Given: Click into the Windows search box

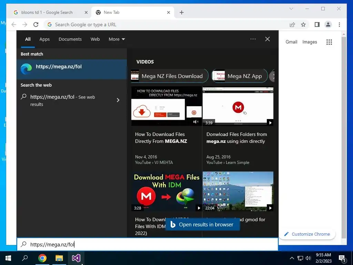Looking at the screenshot, I should click(148, 244).
